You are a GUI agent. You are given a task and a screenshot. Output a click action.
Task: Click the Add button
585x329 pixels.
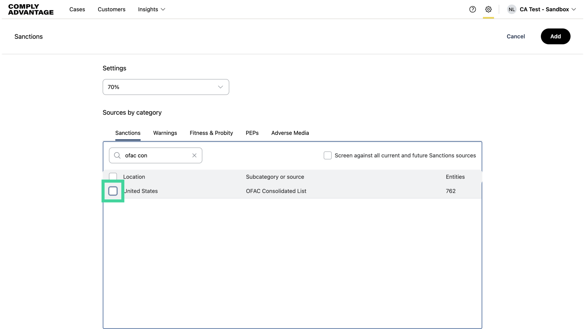(555, 37)
